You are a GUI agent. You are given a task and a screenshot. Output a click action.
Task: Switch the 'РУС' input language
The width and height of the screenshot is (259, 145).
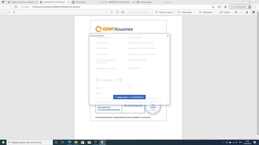[240, 142]
